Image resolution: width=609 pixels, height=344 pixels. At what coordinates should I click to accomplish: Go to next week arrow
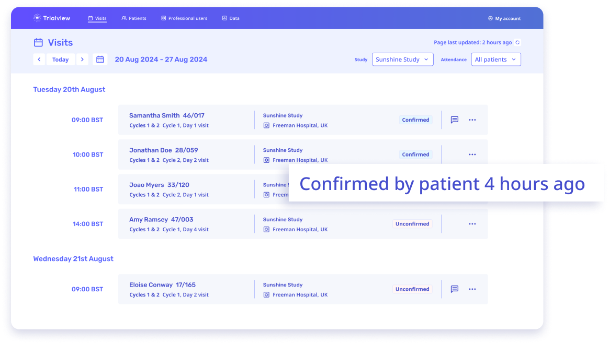pyautogui.click(x=82, y=60)
